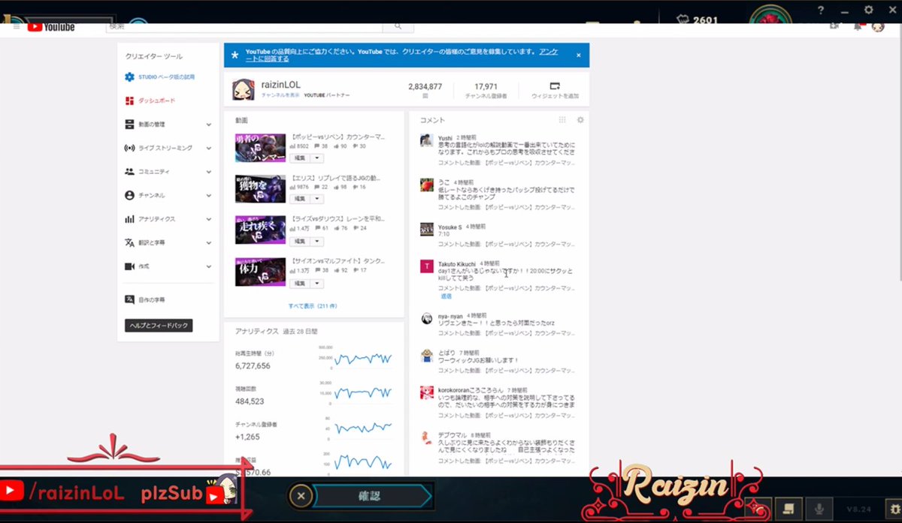
Task: Expand the translation (翻訳と字幕) chevron
Action: coord(209,242)
